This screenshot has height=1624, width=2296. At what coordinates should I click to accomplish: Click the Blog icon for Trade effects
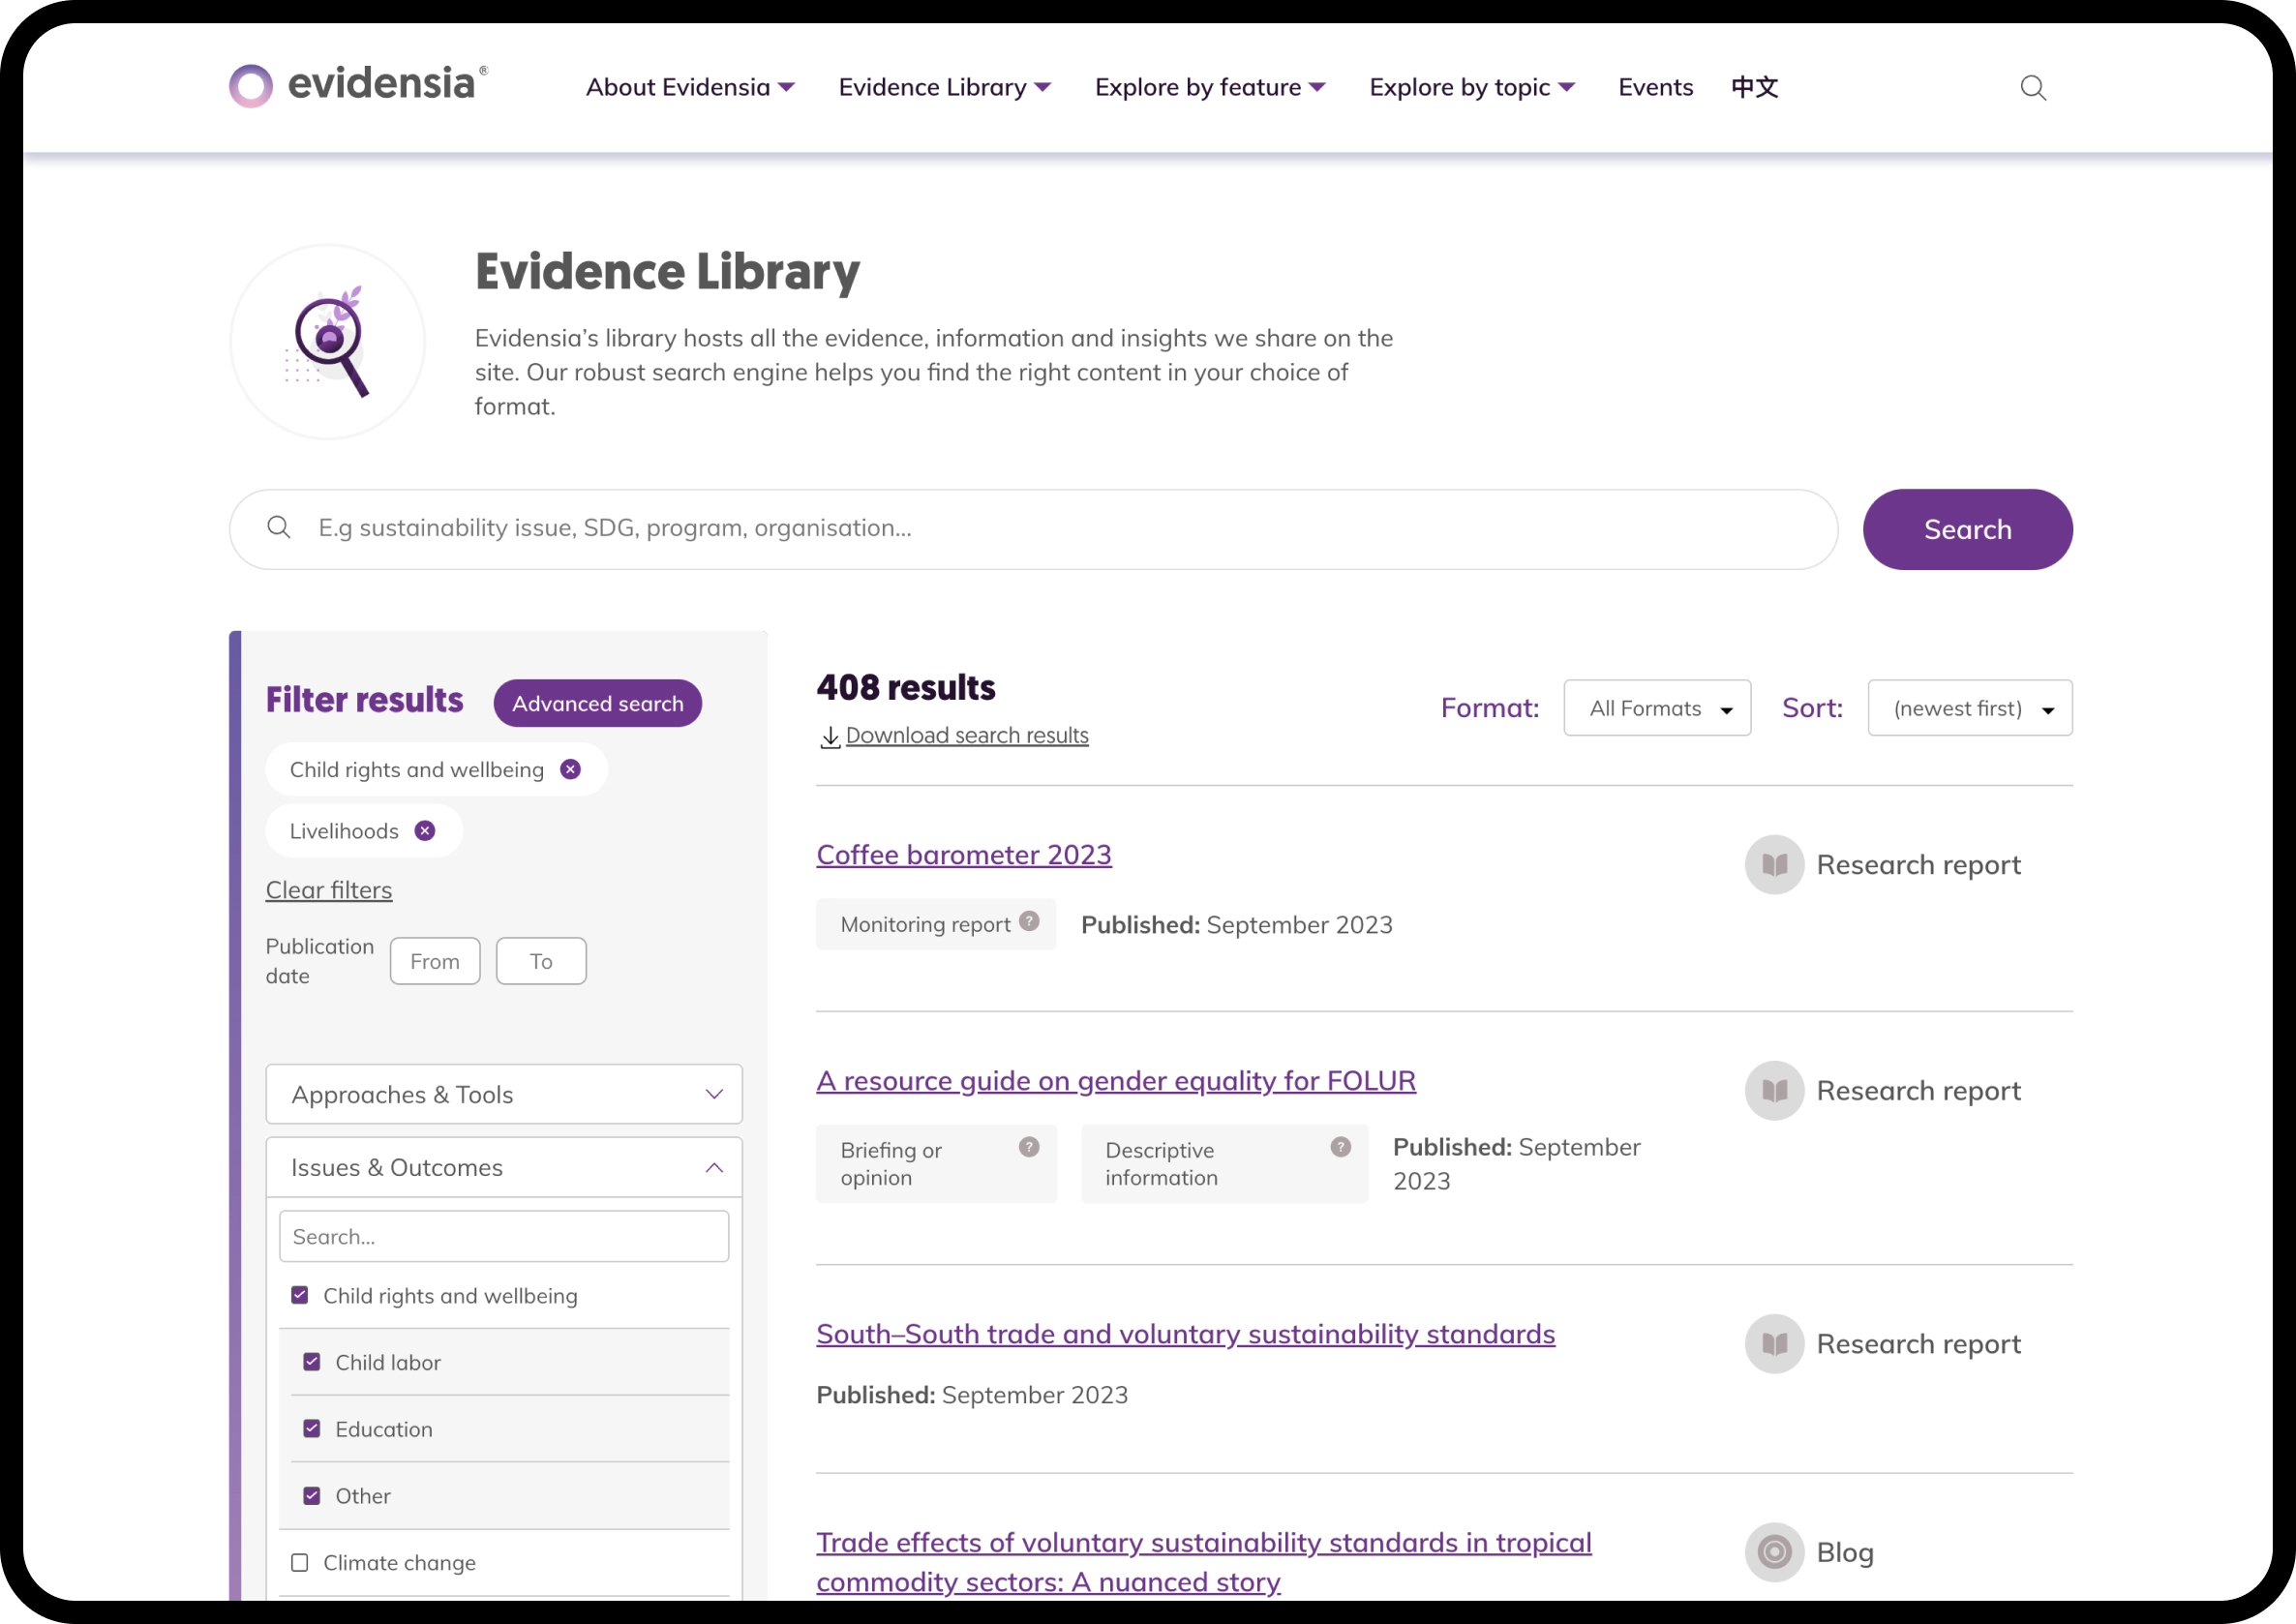click(1774, 1553)
